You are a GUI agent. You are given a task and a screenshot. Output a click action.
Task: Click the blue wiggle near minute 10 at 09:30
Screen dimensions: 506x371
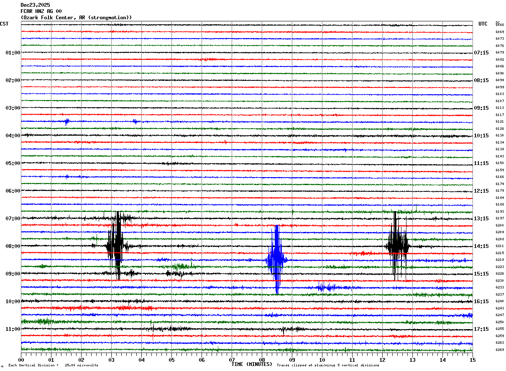327,287
